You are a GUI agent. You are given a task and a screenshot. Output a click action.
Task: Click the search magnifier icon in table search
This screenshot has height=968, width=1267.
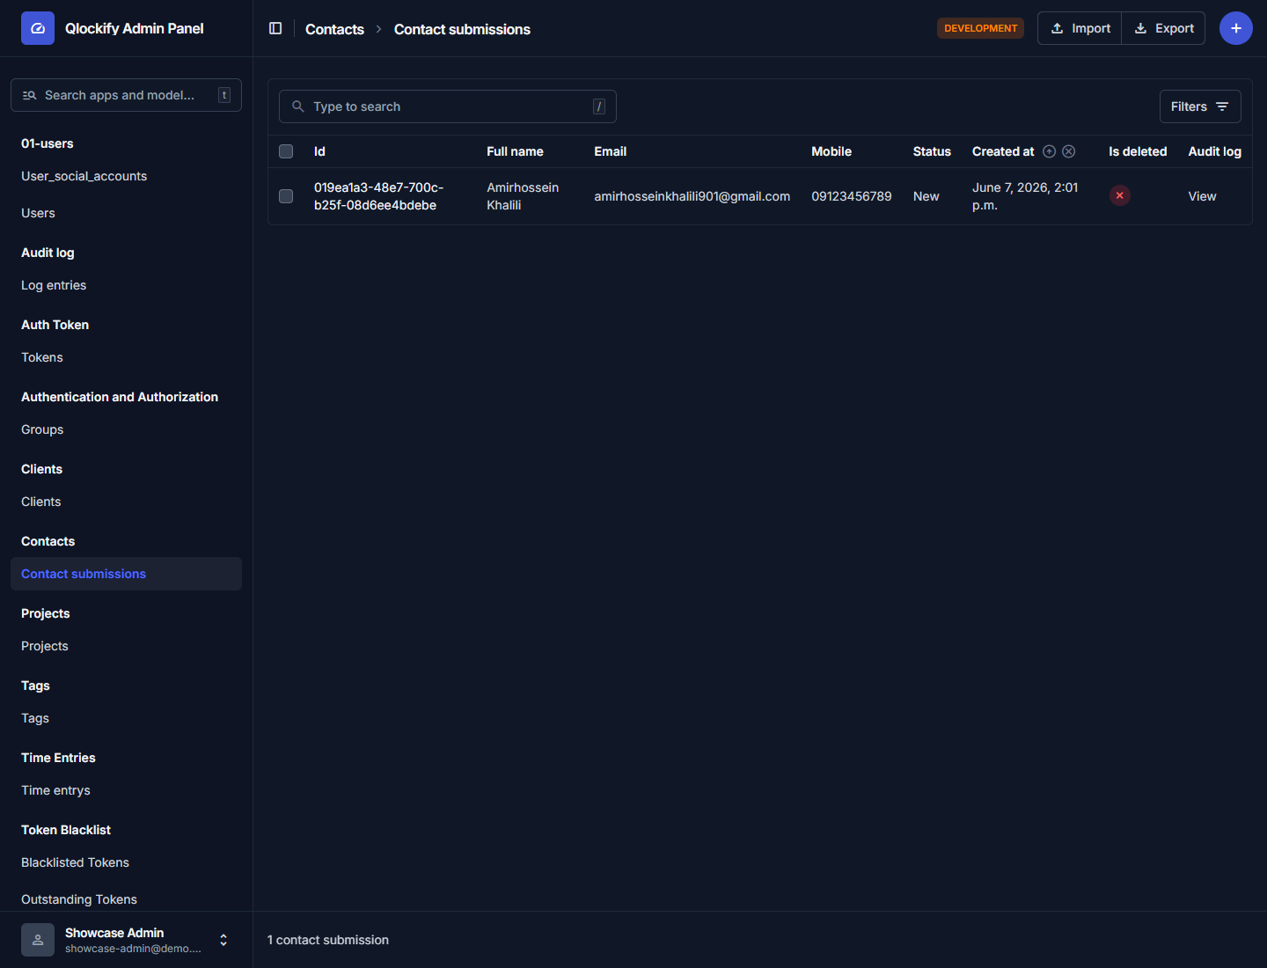[298, 106]
